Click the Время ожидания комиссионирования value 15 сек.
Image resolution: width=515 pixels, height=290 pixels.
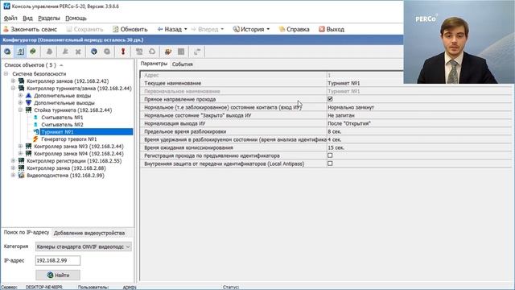[x=336, y=147]
